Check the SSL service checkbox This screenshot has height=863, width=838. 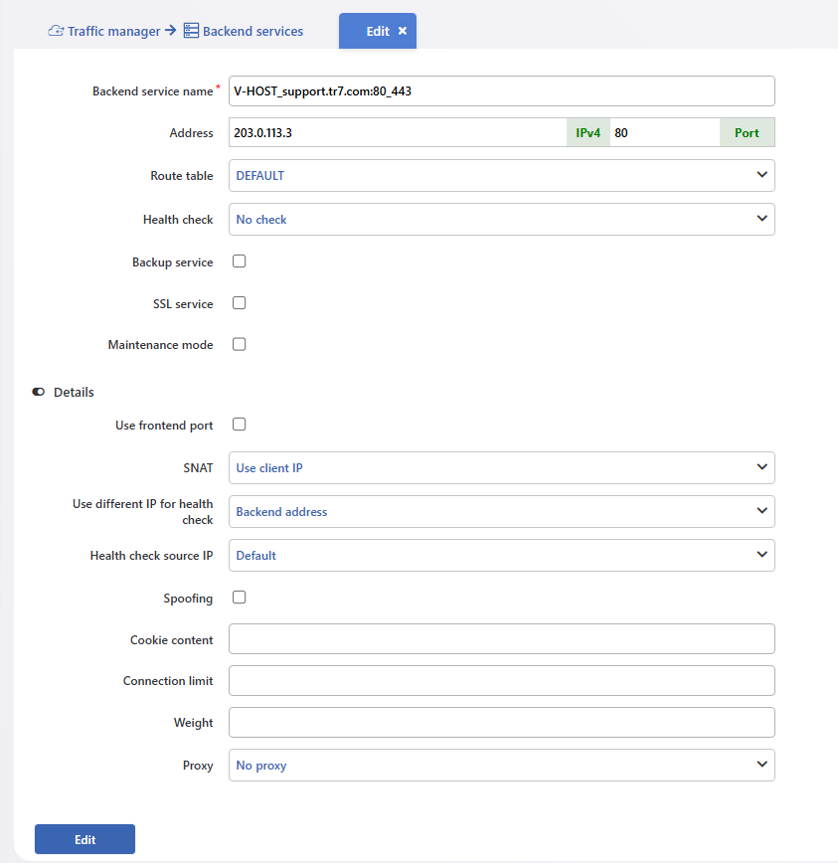(x=240, y=303)
